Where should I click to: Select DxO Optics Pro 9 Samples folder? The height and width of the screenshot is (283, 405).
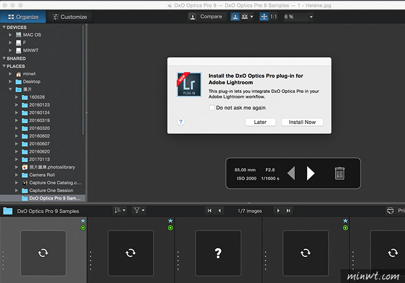[54, 198]
